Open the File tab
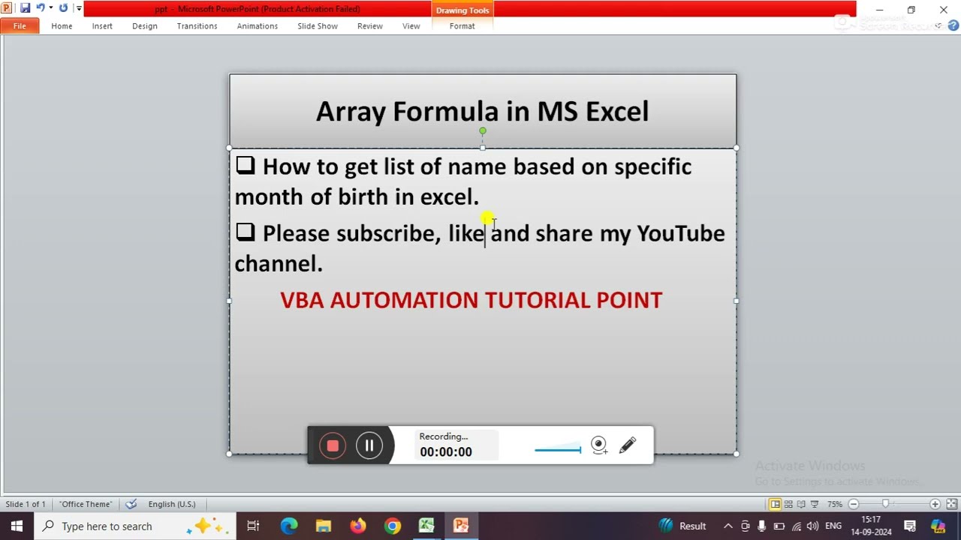 pos(20,26)
